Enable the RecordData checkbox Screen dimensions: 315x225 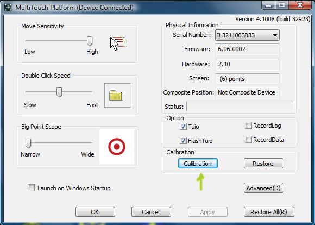tap(248, 139)
